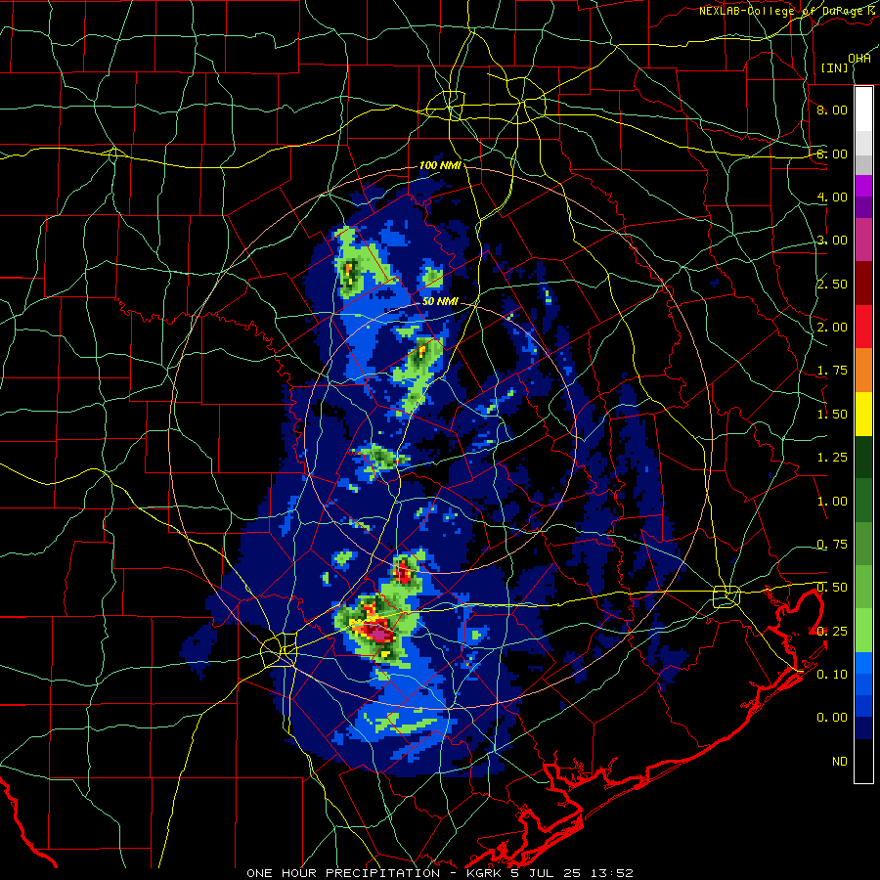Select the bright magenta swatch in the color scale
This screenshot has width=880, height=880.
pyautogui.click(x=863, y=186)
